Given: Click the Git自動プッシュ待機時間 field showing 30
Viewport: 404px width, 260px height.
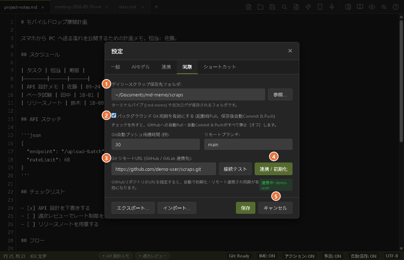Looking at the screenshot, I should 155,144.
